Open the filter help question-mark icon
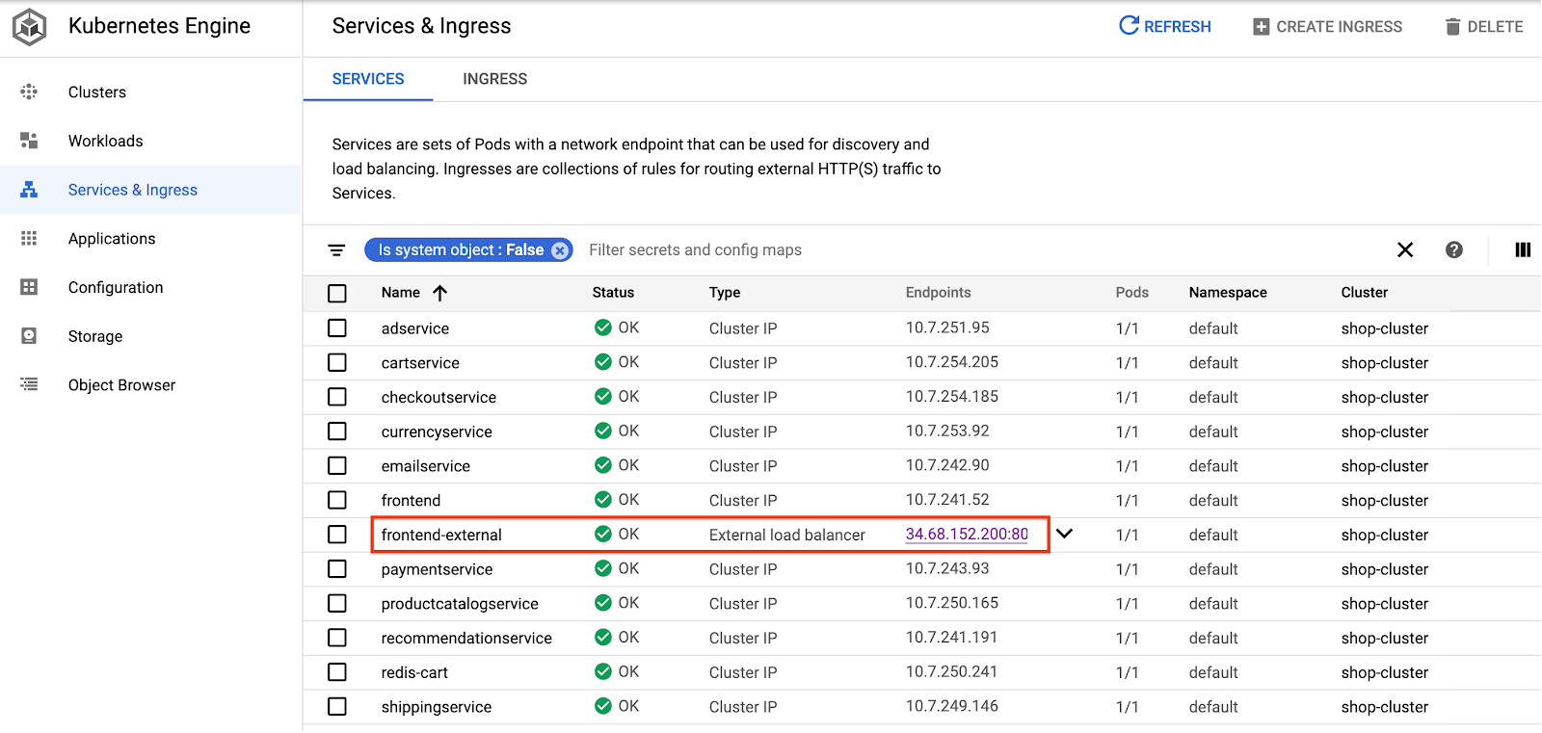The height and width of the screenshot is (733, 1542). (1454, 250)
